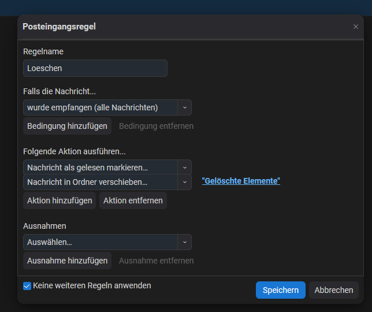Image resolution: width=372 pixels, height=312 pixels.
Task: Open the "Gelöschte Elemente" folder link
Action: point(241,181)
